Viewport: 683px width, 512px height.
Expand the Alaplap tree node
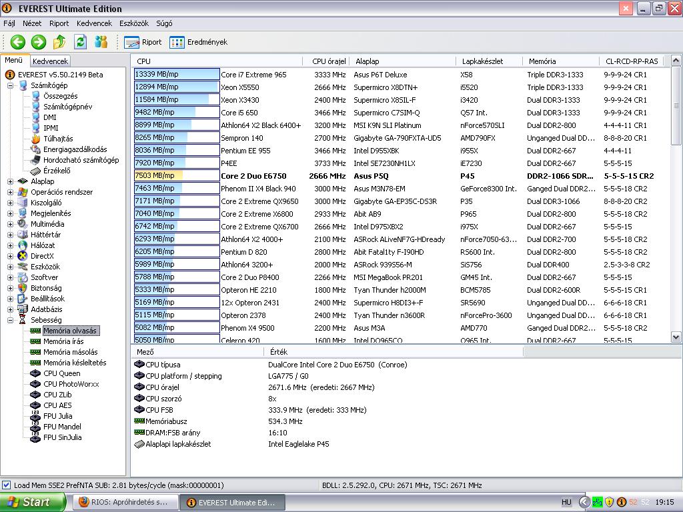pos(10,181)
